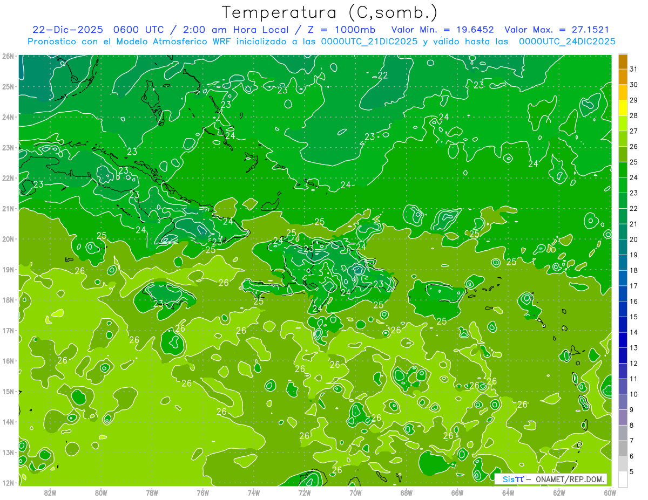
Task: Click the "21N" latitude axis label
Action: [x=8, y=208]
